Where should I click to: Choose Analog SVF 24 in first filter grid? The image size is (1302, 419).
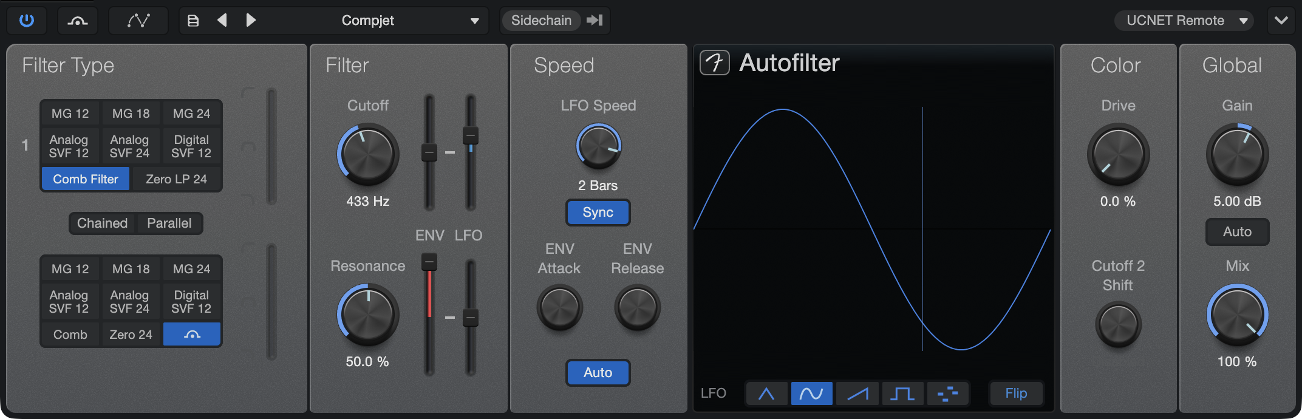tap(130, 146)
